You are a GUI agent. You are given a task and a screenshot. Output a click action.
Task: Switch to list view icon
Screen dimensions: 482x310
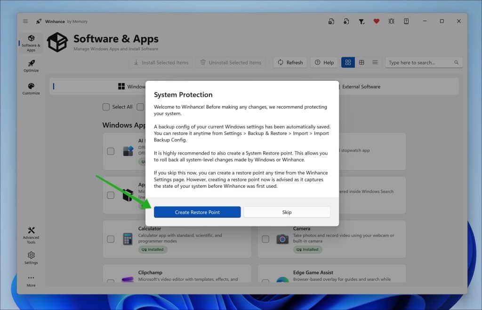tap(375, 62)
